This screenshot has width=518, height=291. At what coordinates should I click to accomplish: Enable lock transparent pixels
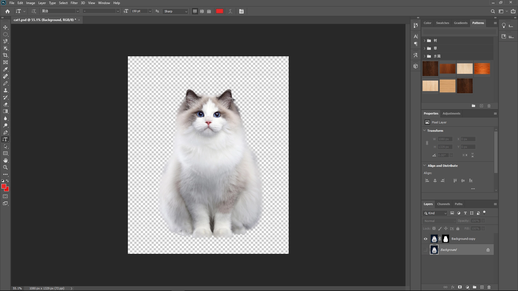[x=434, y=228]
